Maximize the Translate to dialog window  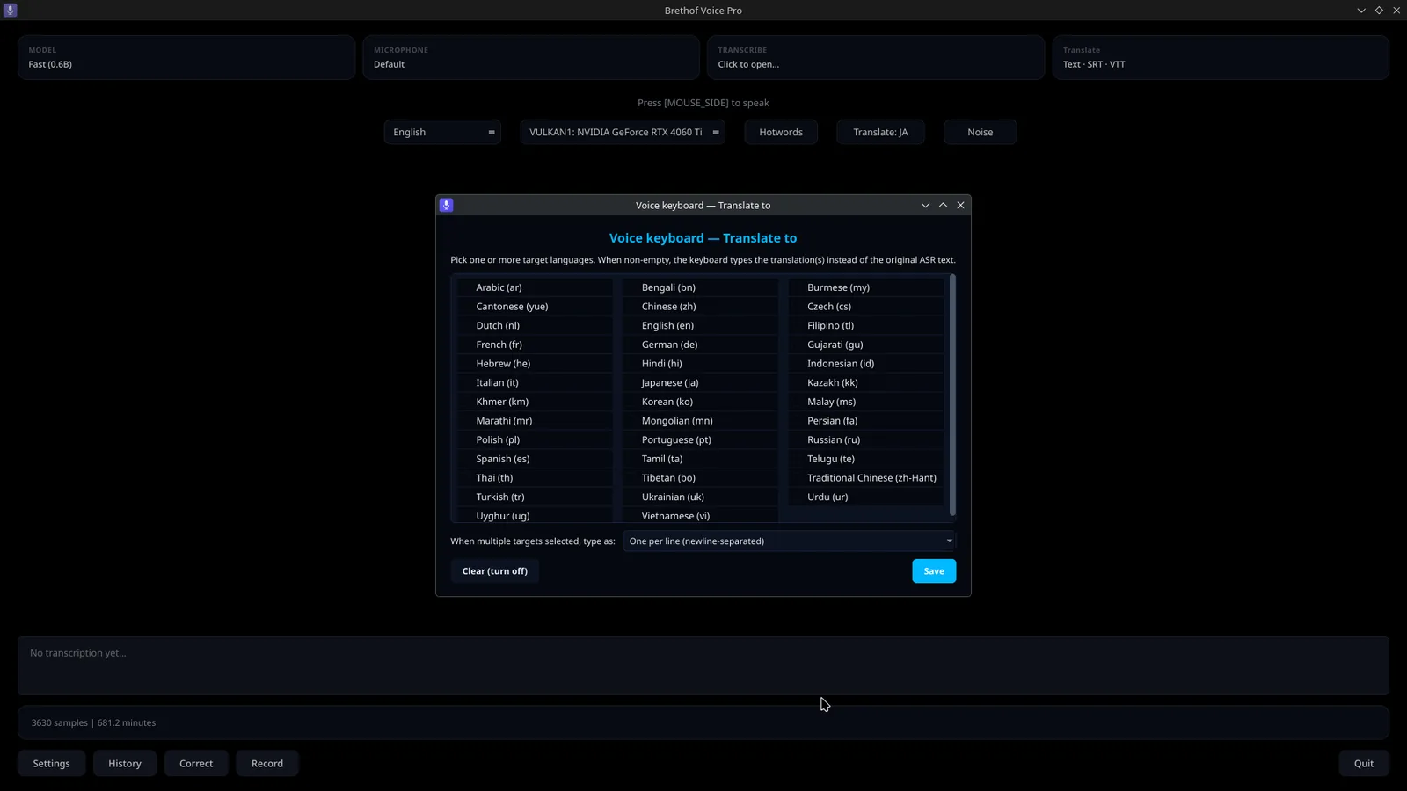943,205
